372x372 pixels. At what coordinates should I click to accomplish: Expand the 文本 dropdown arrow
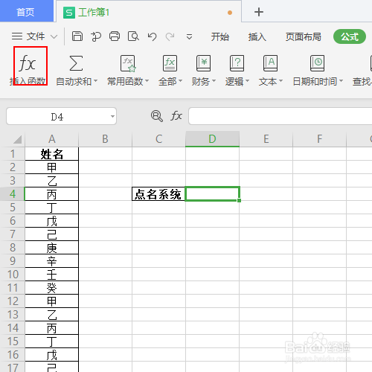point(280,81)
